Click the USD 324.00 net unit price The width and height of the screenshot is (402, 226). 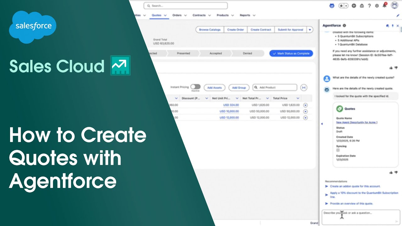[x=231, y=105]
